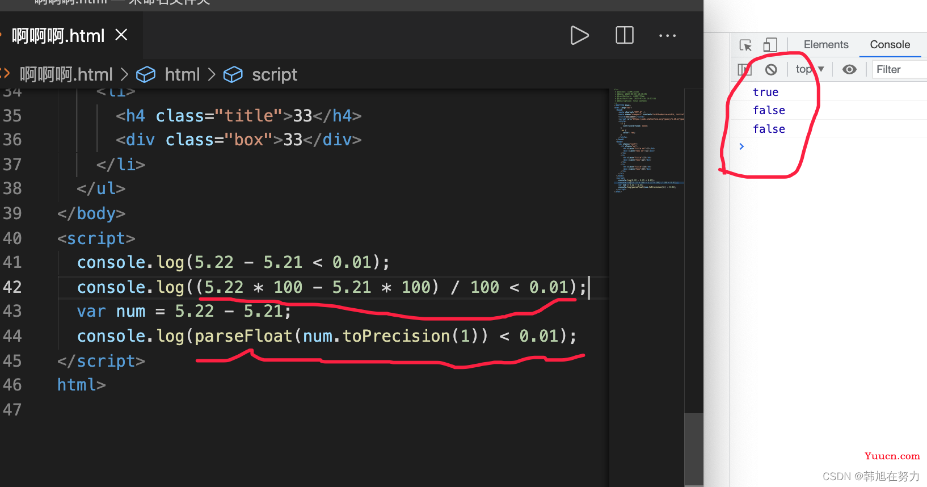Click parseFloat on line 44

pyautogui.click(x=243, y=336)
